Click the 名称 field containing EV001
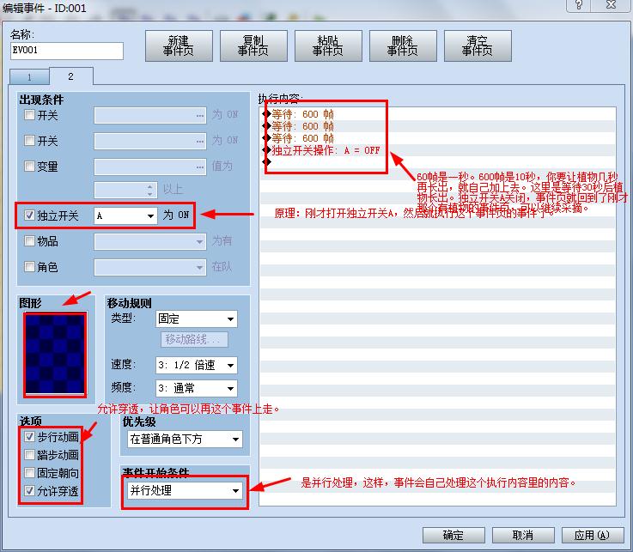 coord(67,51)
